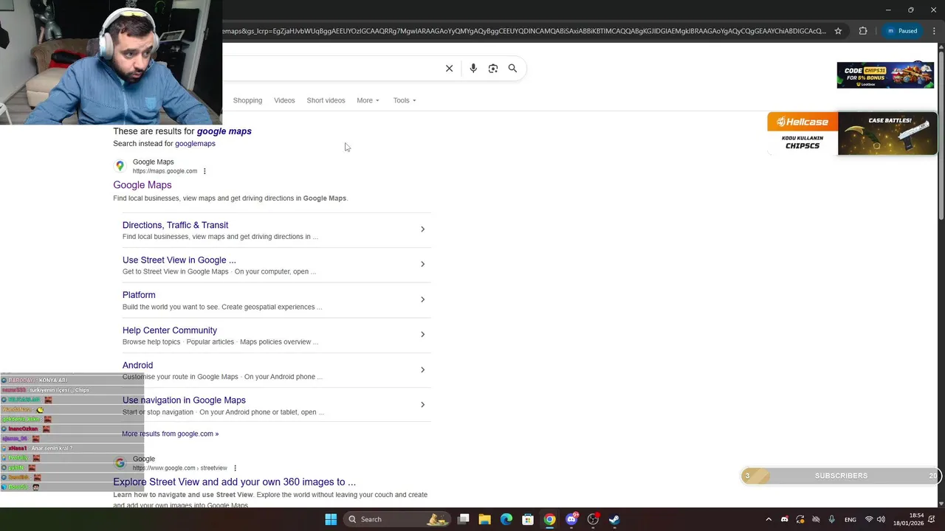Click the Windows taskbar Search box
This screenshot has width=945, height=531.
pyautogui.click(x=397, y=519)
